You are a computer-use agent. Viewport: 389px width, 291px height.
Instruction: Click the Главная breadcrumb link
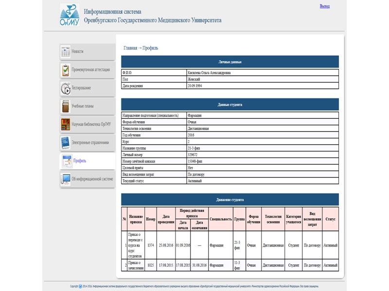130,48
